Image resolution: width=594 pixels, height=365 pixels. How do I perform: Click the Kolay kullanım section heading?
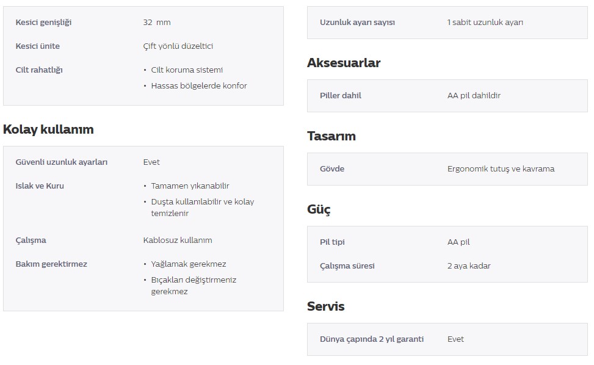tap(48, 129)
